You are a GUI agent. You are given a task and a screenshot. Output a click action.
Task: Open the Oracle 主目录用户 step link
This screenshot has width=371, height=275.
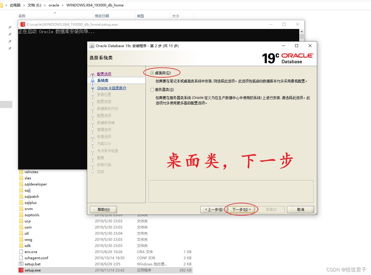pyautogui.click(x=112, y=88)
